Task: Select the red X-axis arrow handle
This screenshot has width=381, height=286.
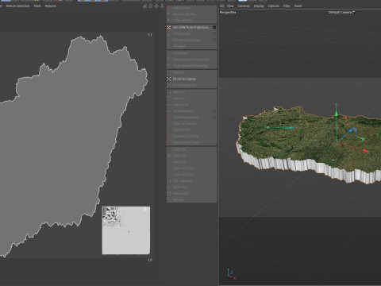Action: pyautogui.click(x=366, y=150)
